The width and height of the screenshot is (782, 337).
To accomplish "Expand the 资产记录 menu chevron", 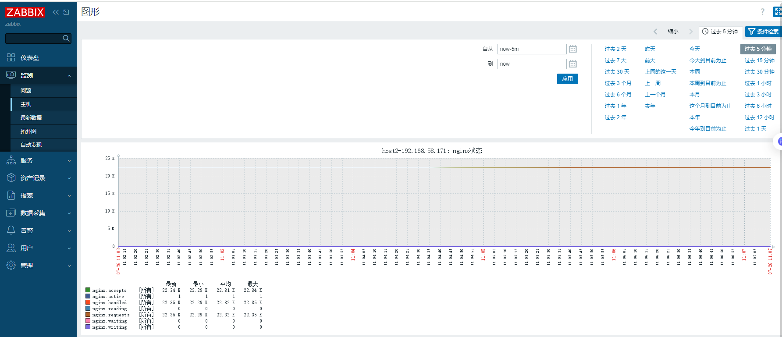I will (69, 178).
